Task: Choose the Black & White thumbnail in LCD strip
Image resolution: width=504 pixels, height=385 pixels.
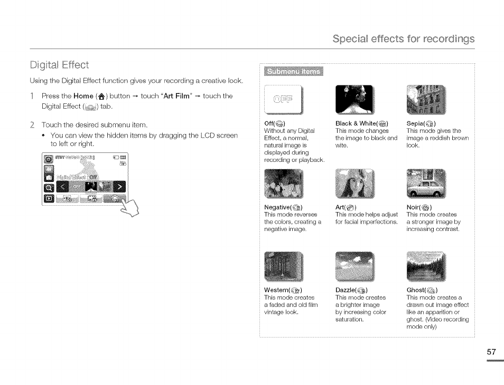Action: [x=91, y=186]
